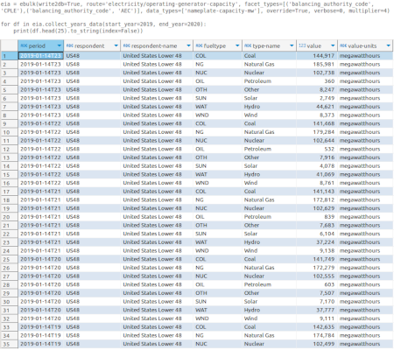
Task: Click the value cell 7,170
Action: coord(317,302)
